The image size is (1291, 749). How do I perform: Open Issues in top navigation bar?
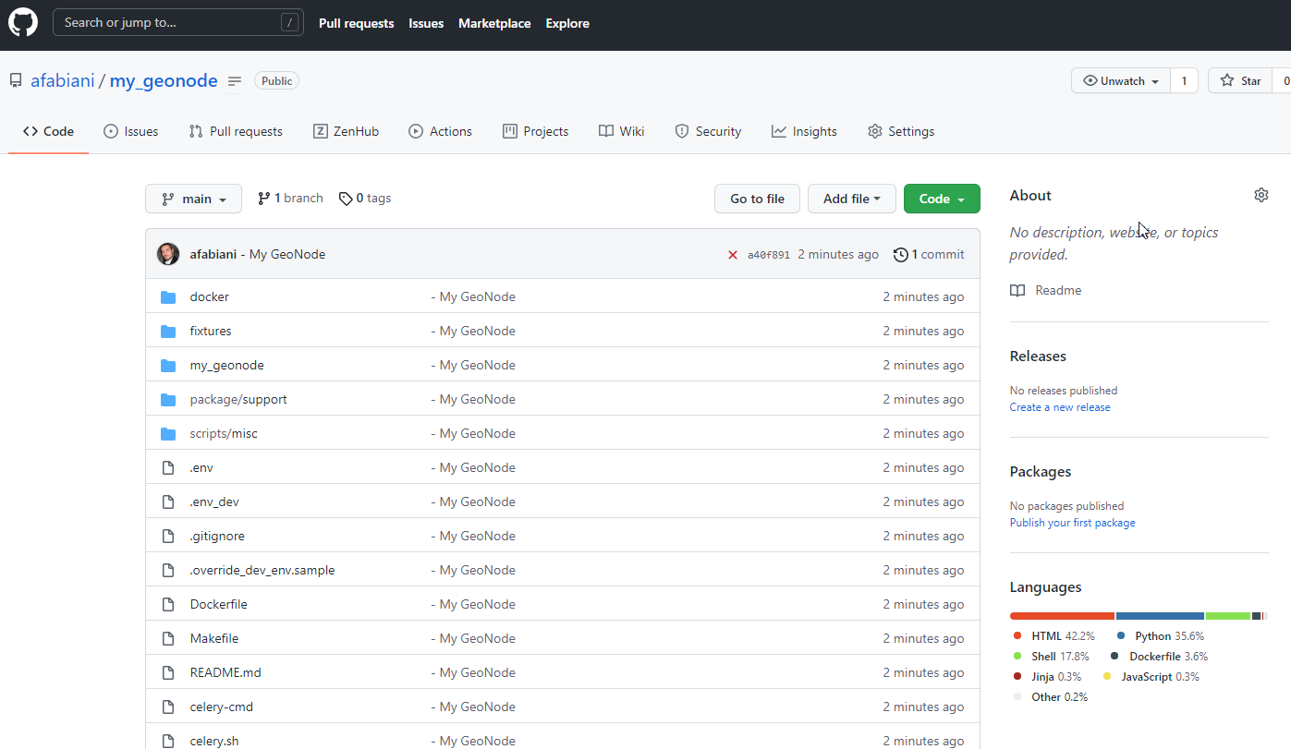426,23
